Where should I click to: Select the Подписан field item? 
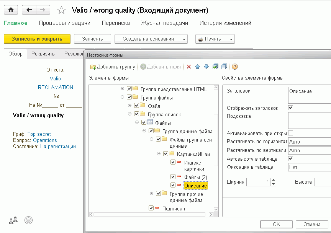(x=174, y=209)
